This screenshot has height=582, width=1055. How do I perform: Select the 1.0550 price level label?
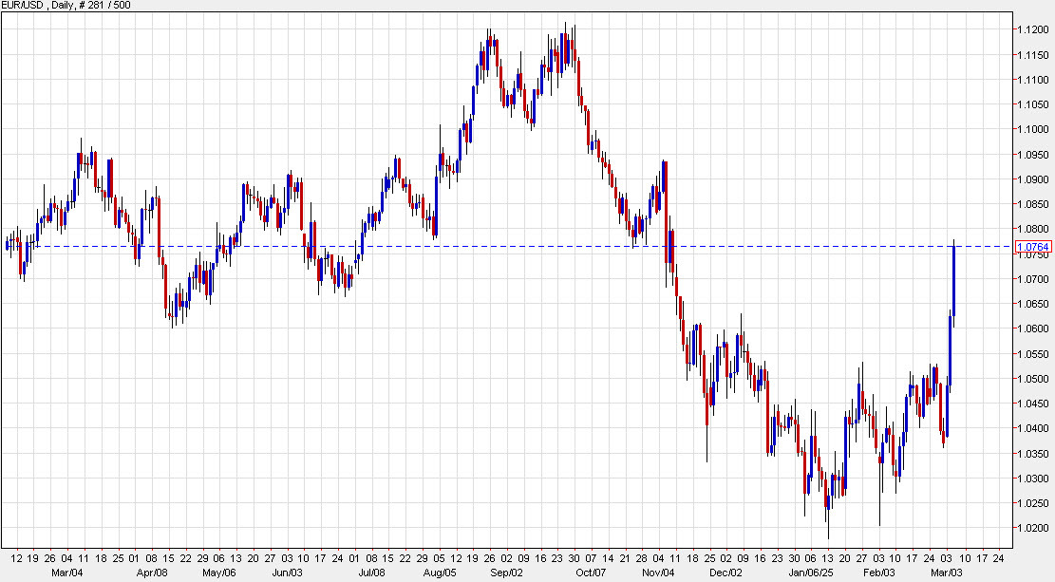[1033, 354]
